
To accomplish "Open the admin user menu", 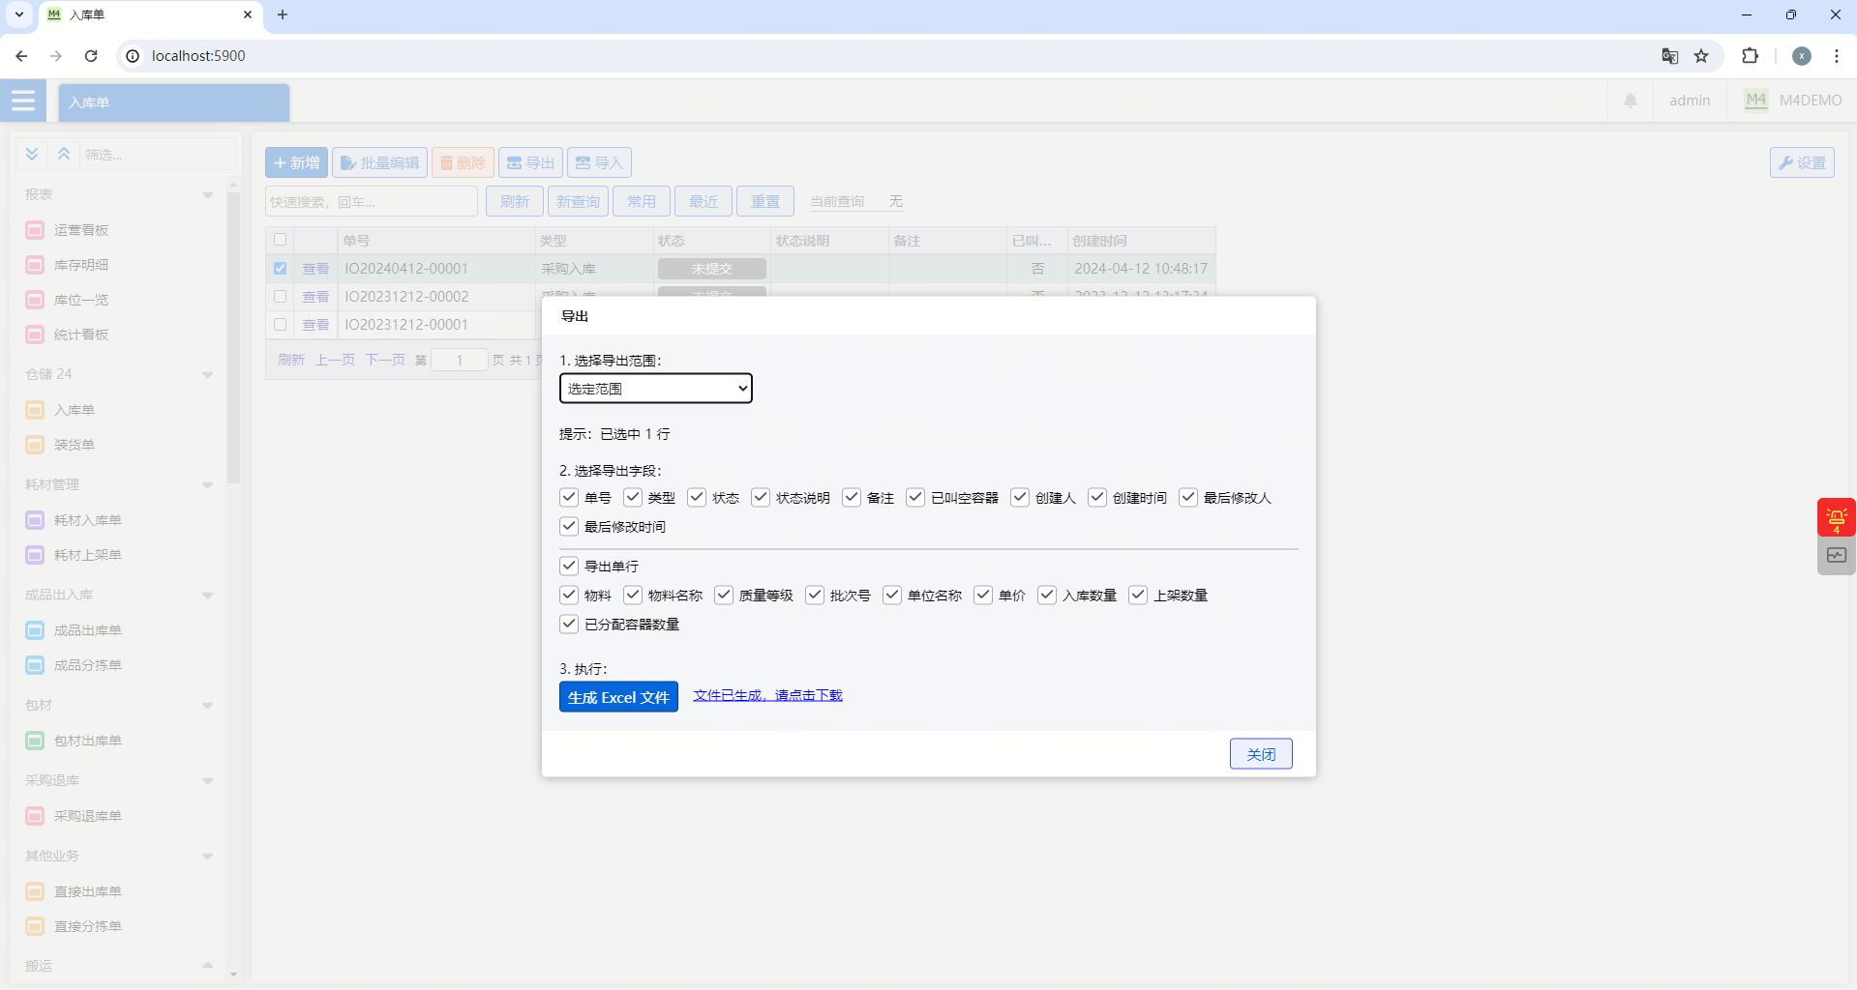I will click(1690, 101).
